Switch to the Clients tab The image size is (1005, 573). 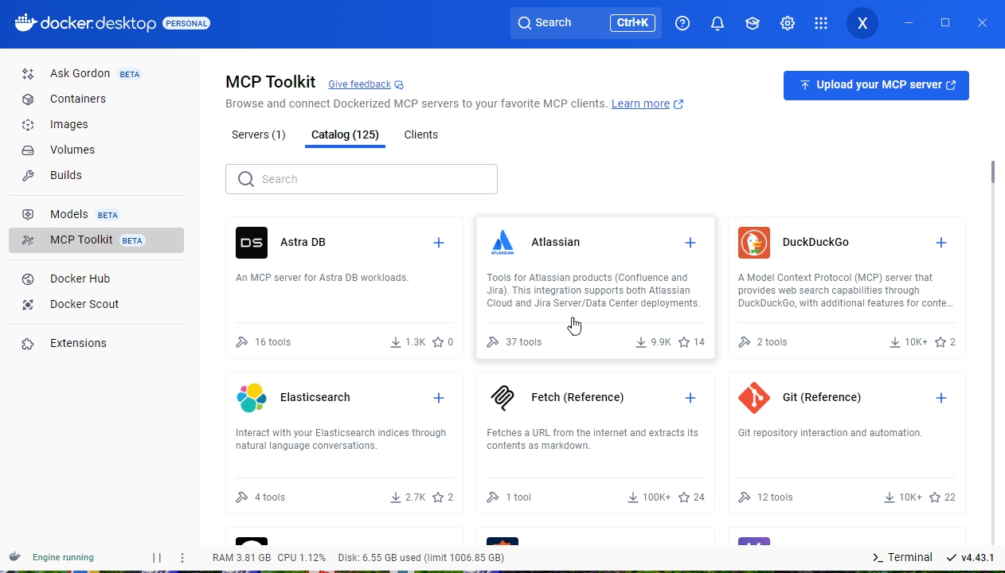tap(421, 134)
